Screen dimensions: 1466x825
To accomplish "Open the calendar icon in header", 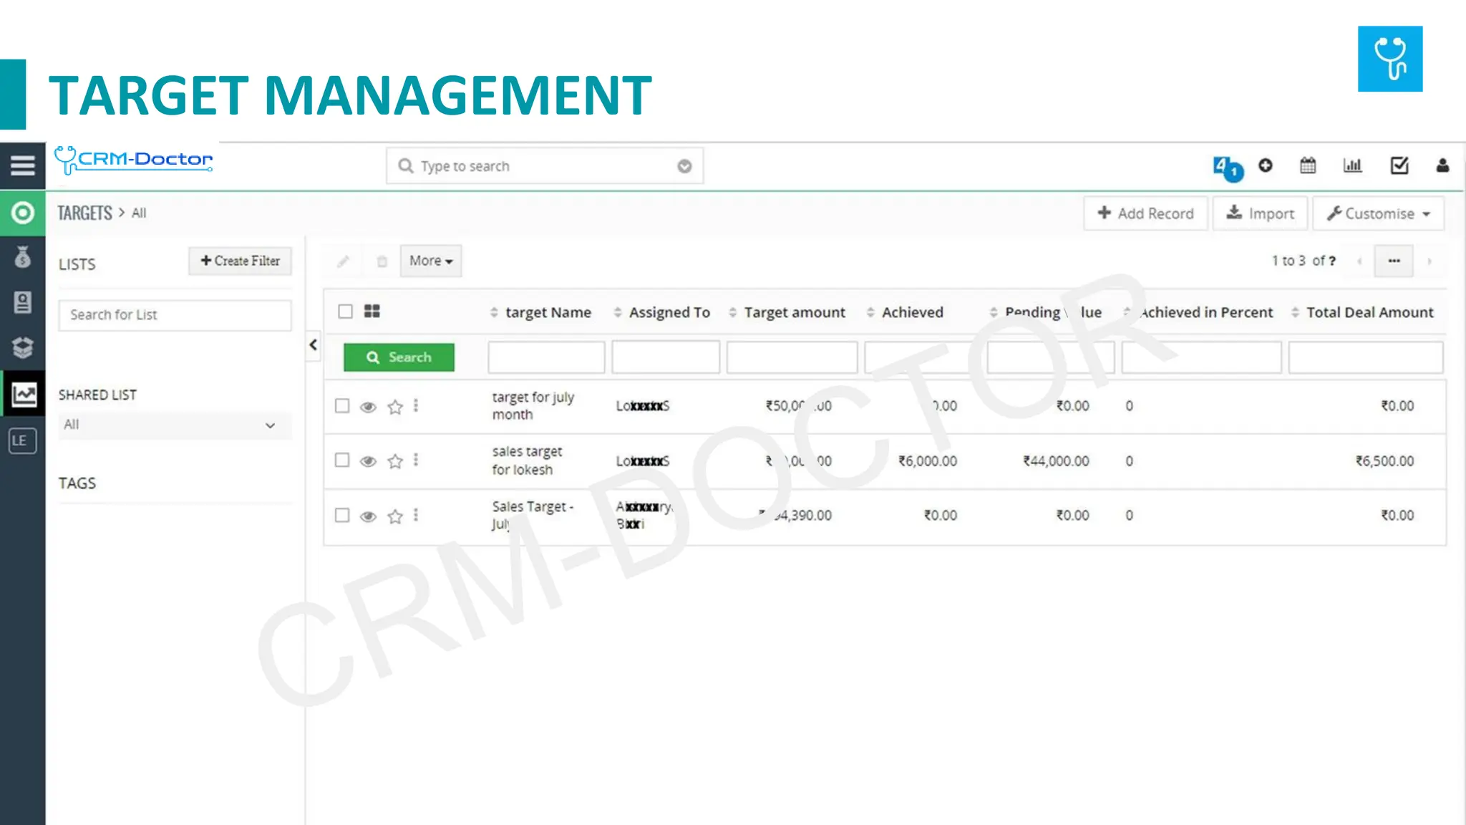I will (1308, 165).
